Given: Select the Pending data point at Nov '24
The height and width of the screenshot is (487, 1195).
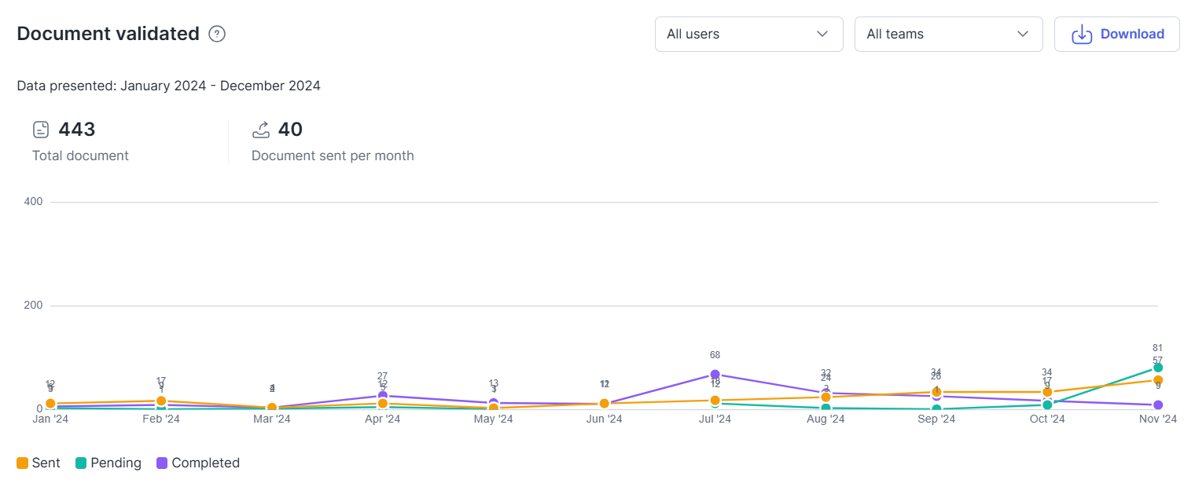Looking at the screenshot, I should tap(1157, 368).
